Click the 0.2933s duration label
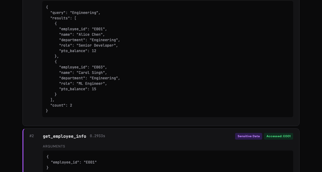This screenshot has width=322, height=172. 97,136
